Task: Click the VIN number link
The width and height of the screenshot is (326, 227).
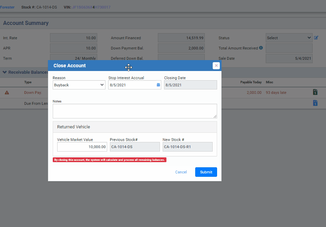Action: (x=91, y=7)
